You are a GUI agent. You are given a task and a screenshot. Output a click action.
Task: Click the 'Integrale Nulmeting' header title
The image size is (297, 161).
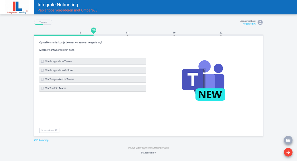pyautogui.click(x=58, y=5)
